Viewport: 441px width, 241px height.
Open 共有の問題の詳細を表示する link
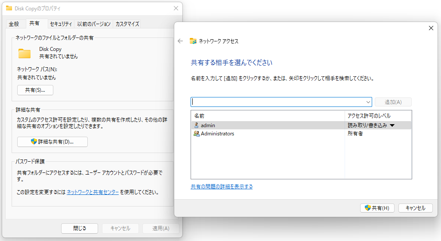click(222, 187)
